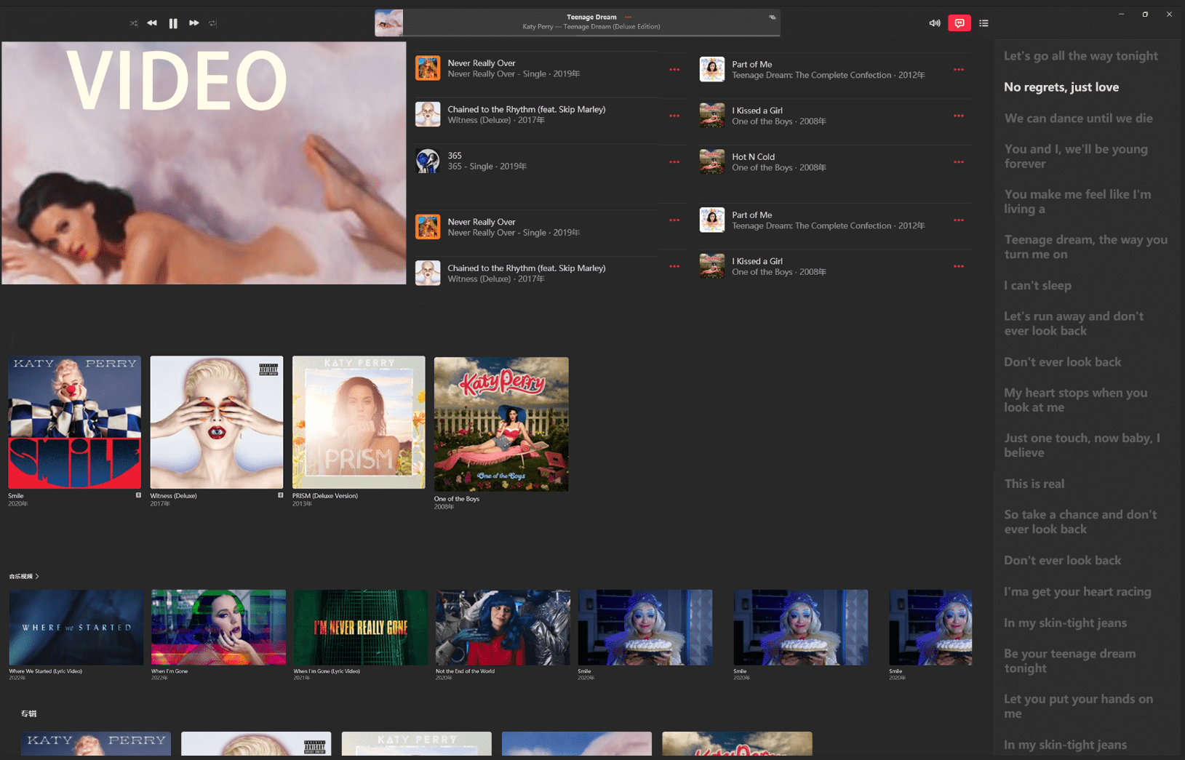Jump to lyric "Just one touch, now baby, I believe"
The height and width of the screenshot is (760, 1185).
pyautogui.click(x=1082, y=445)
